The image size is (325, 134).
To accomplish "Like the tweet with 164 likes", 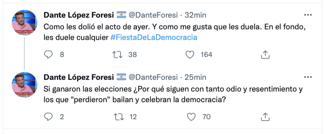I will (190, 55).
